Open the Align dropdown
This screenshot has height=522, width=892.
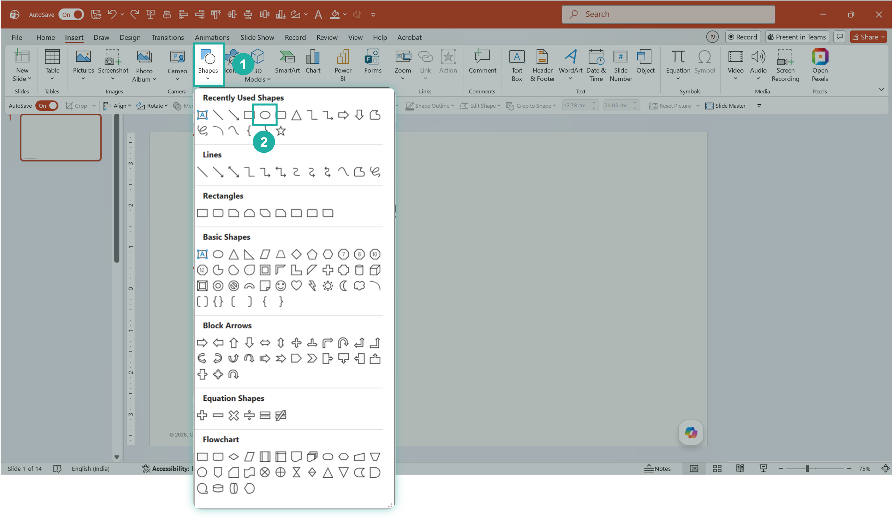pos(117,106)
